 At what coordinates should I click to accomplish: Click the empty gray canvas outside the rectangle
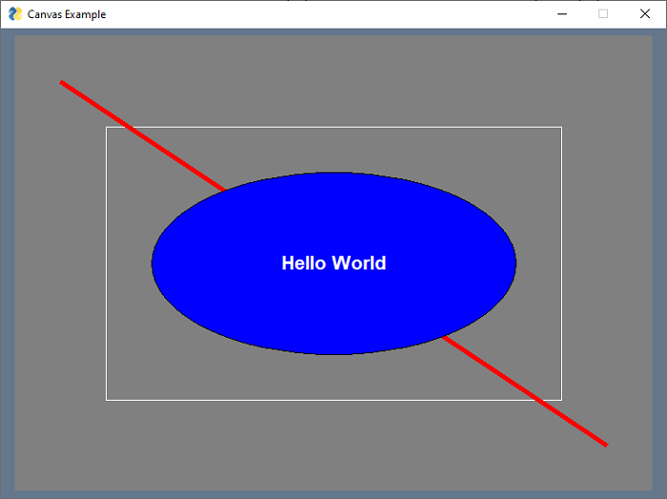[x=286, y=448]
